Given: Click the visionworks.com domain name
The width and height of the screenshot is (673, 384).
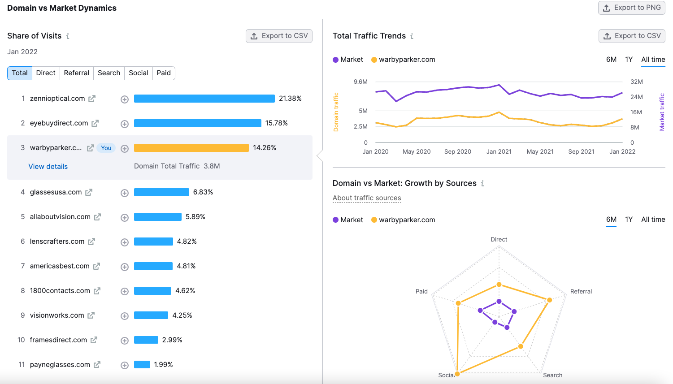Looking at the screenshot, I should pyautogui.click(x=57, y=315).
